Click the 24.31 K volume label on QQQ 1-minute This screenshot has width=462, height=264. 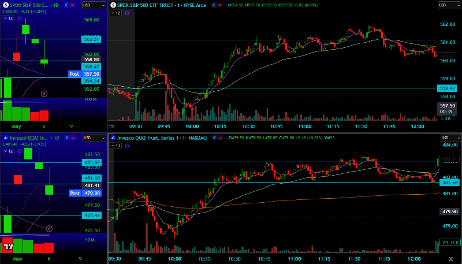[449, 243]
